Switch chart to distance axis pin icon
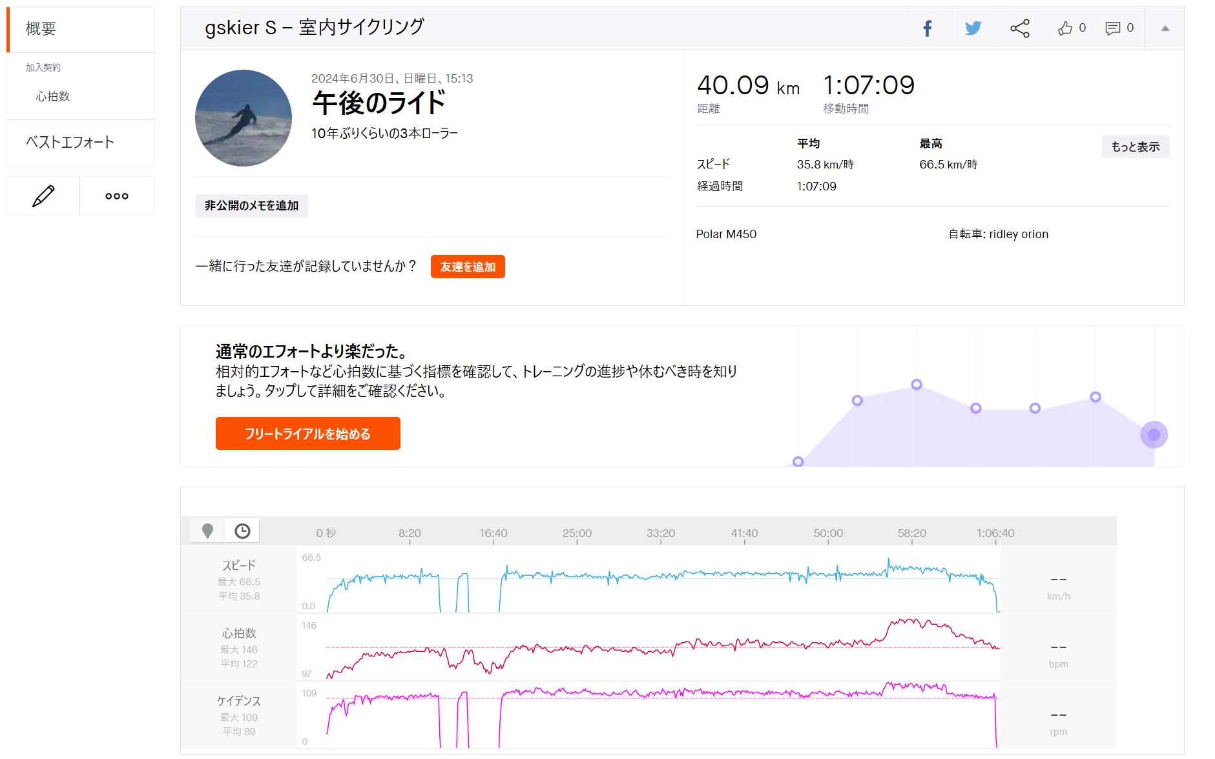This screenshot has width=1215, height=759. pos(207,531)
